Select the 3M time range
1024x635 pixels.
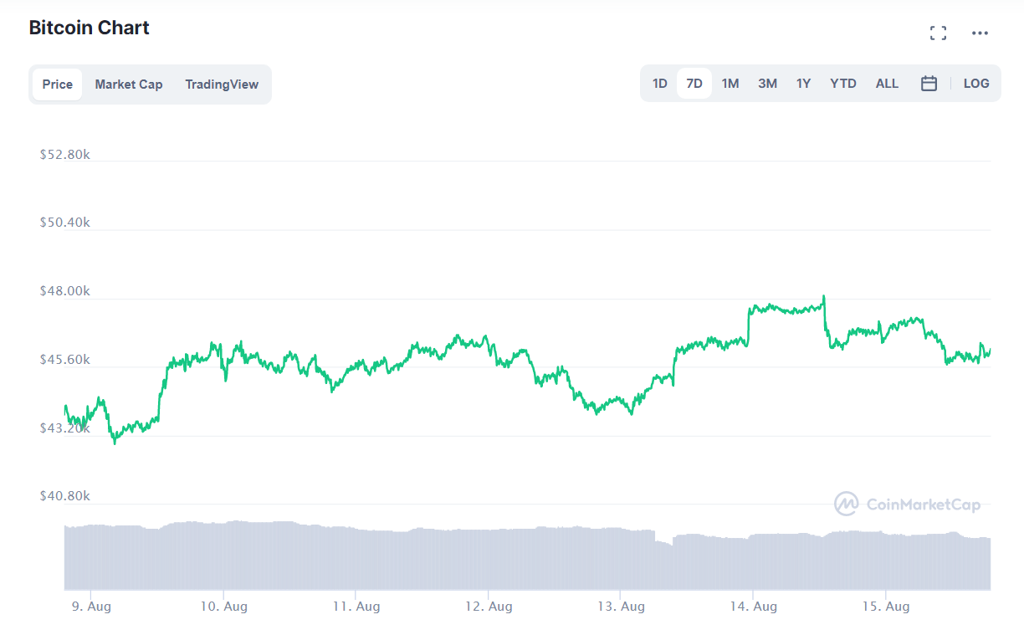(x=767, y=83)
